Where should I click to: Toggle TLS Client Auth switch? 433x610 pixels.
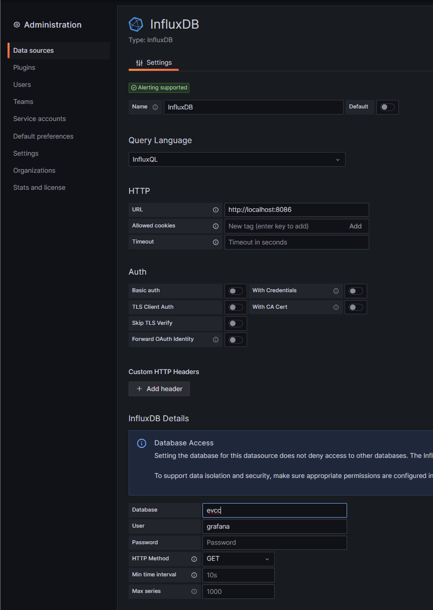[236, 307]
